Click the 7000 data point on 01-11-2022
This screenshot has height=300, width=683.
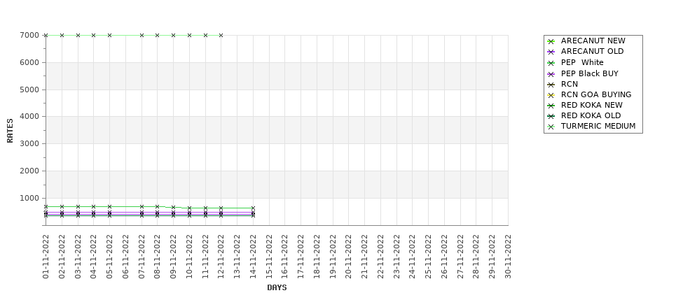(46, 35)
